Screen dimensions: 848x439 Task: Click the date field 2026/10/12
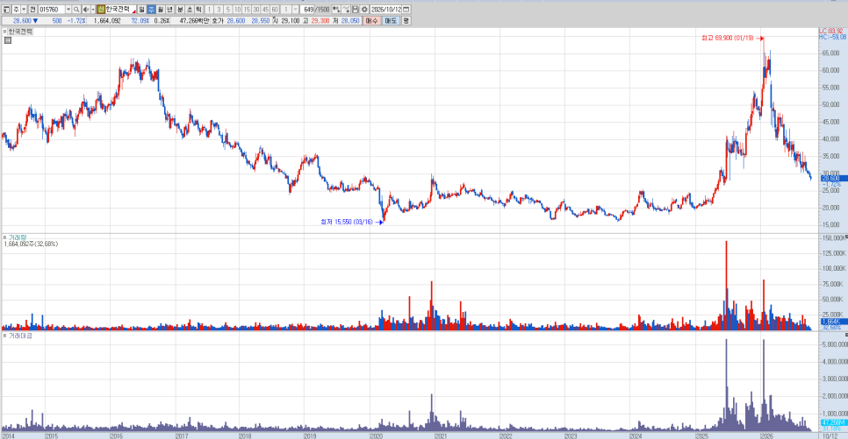coord(385,10)
